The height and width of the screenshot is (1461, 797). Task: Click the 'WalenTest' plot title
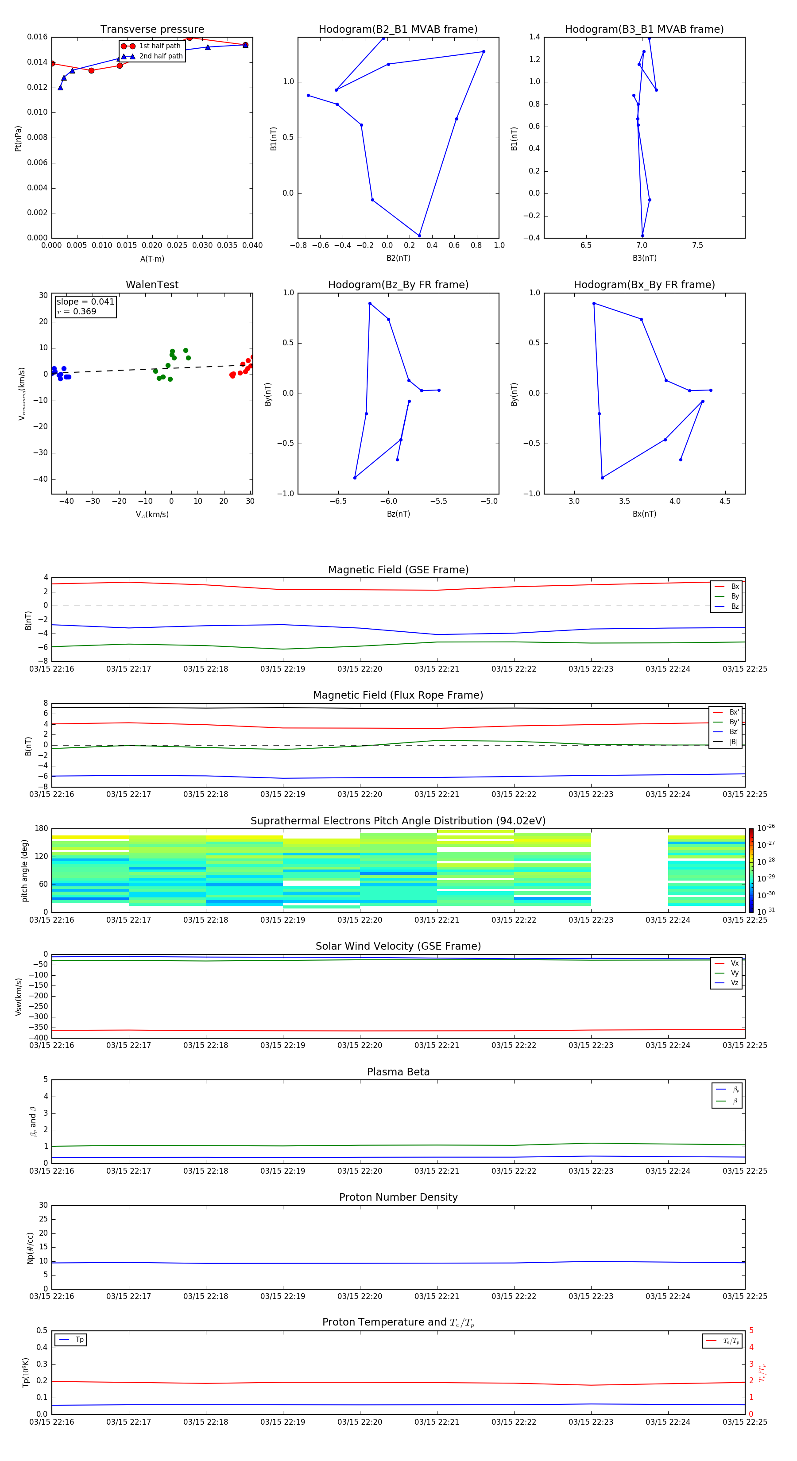(x=152, y=285)
